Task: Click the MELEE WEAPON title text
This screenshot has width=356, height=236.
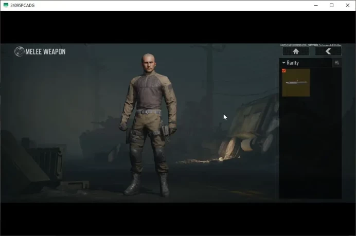Action: (x=45, y=52)
